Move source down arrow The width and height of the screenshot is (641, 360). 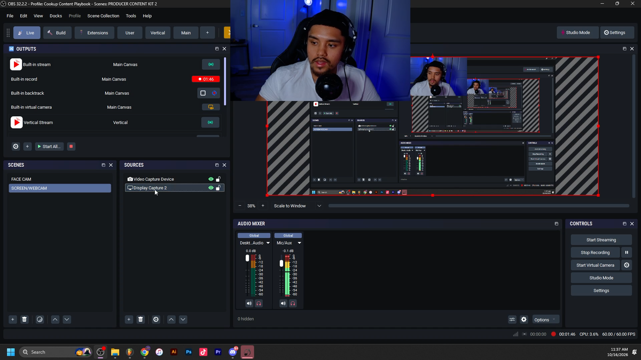point(183,319)
